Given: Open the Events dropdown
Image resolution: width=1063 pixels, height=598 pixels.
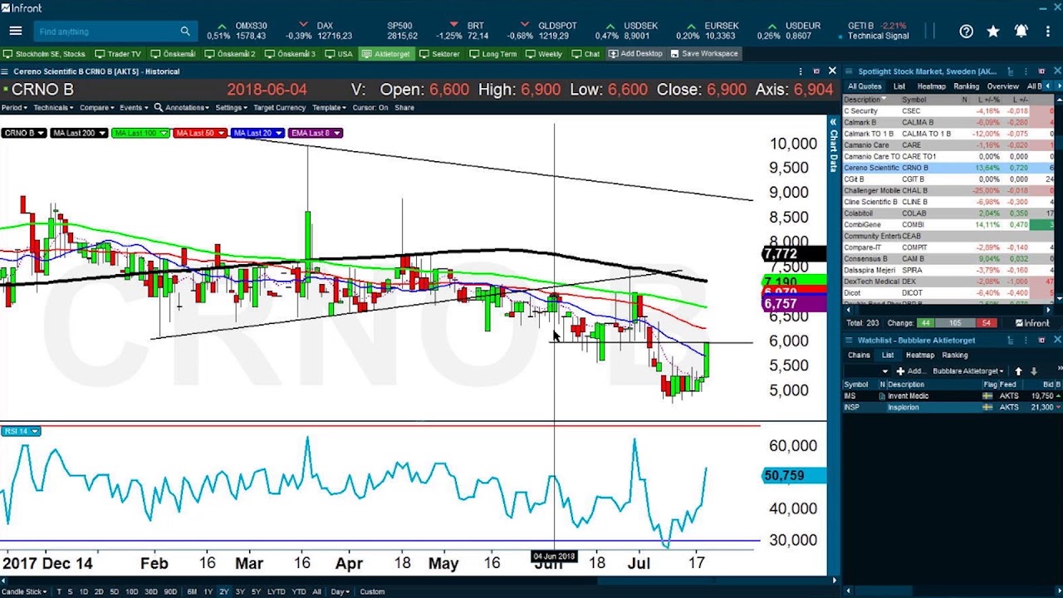Looking at the screenshot, I should coord(132,107).
